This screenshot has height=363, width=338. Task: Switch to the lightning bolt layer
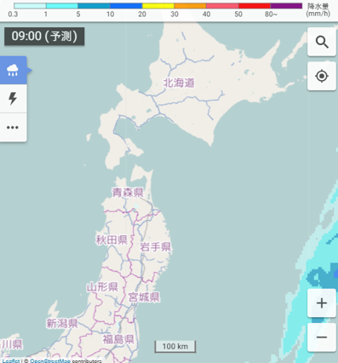[13, 99]
